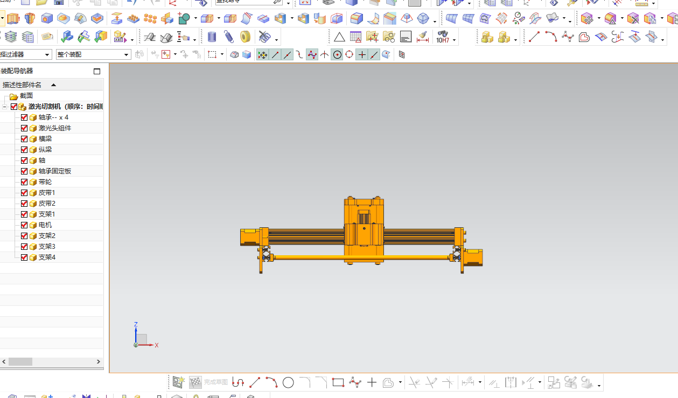Click the 完成草图 finish sketch button
The image size is (678, 398).
coord(208,382)
